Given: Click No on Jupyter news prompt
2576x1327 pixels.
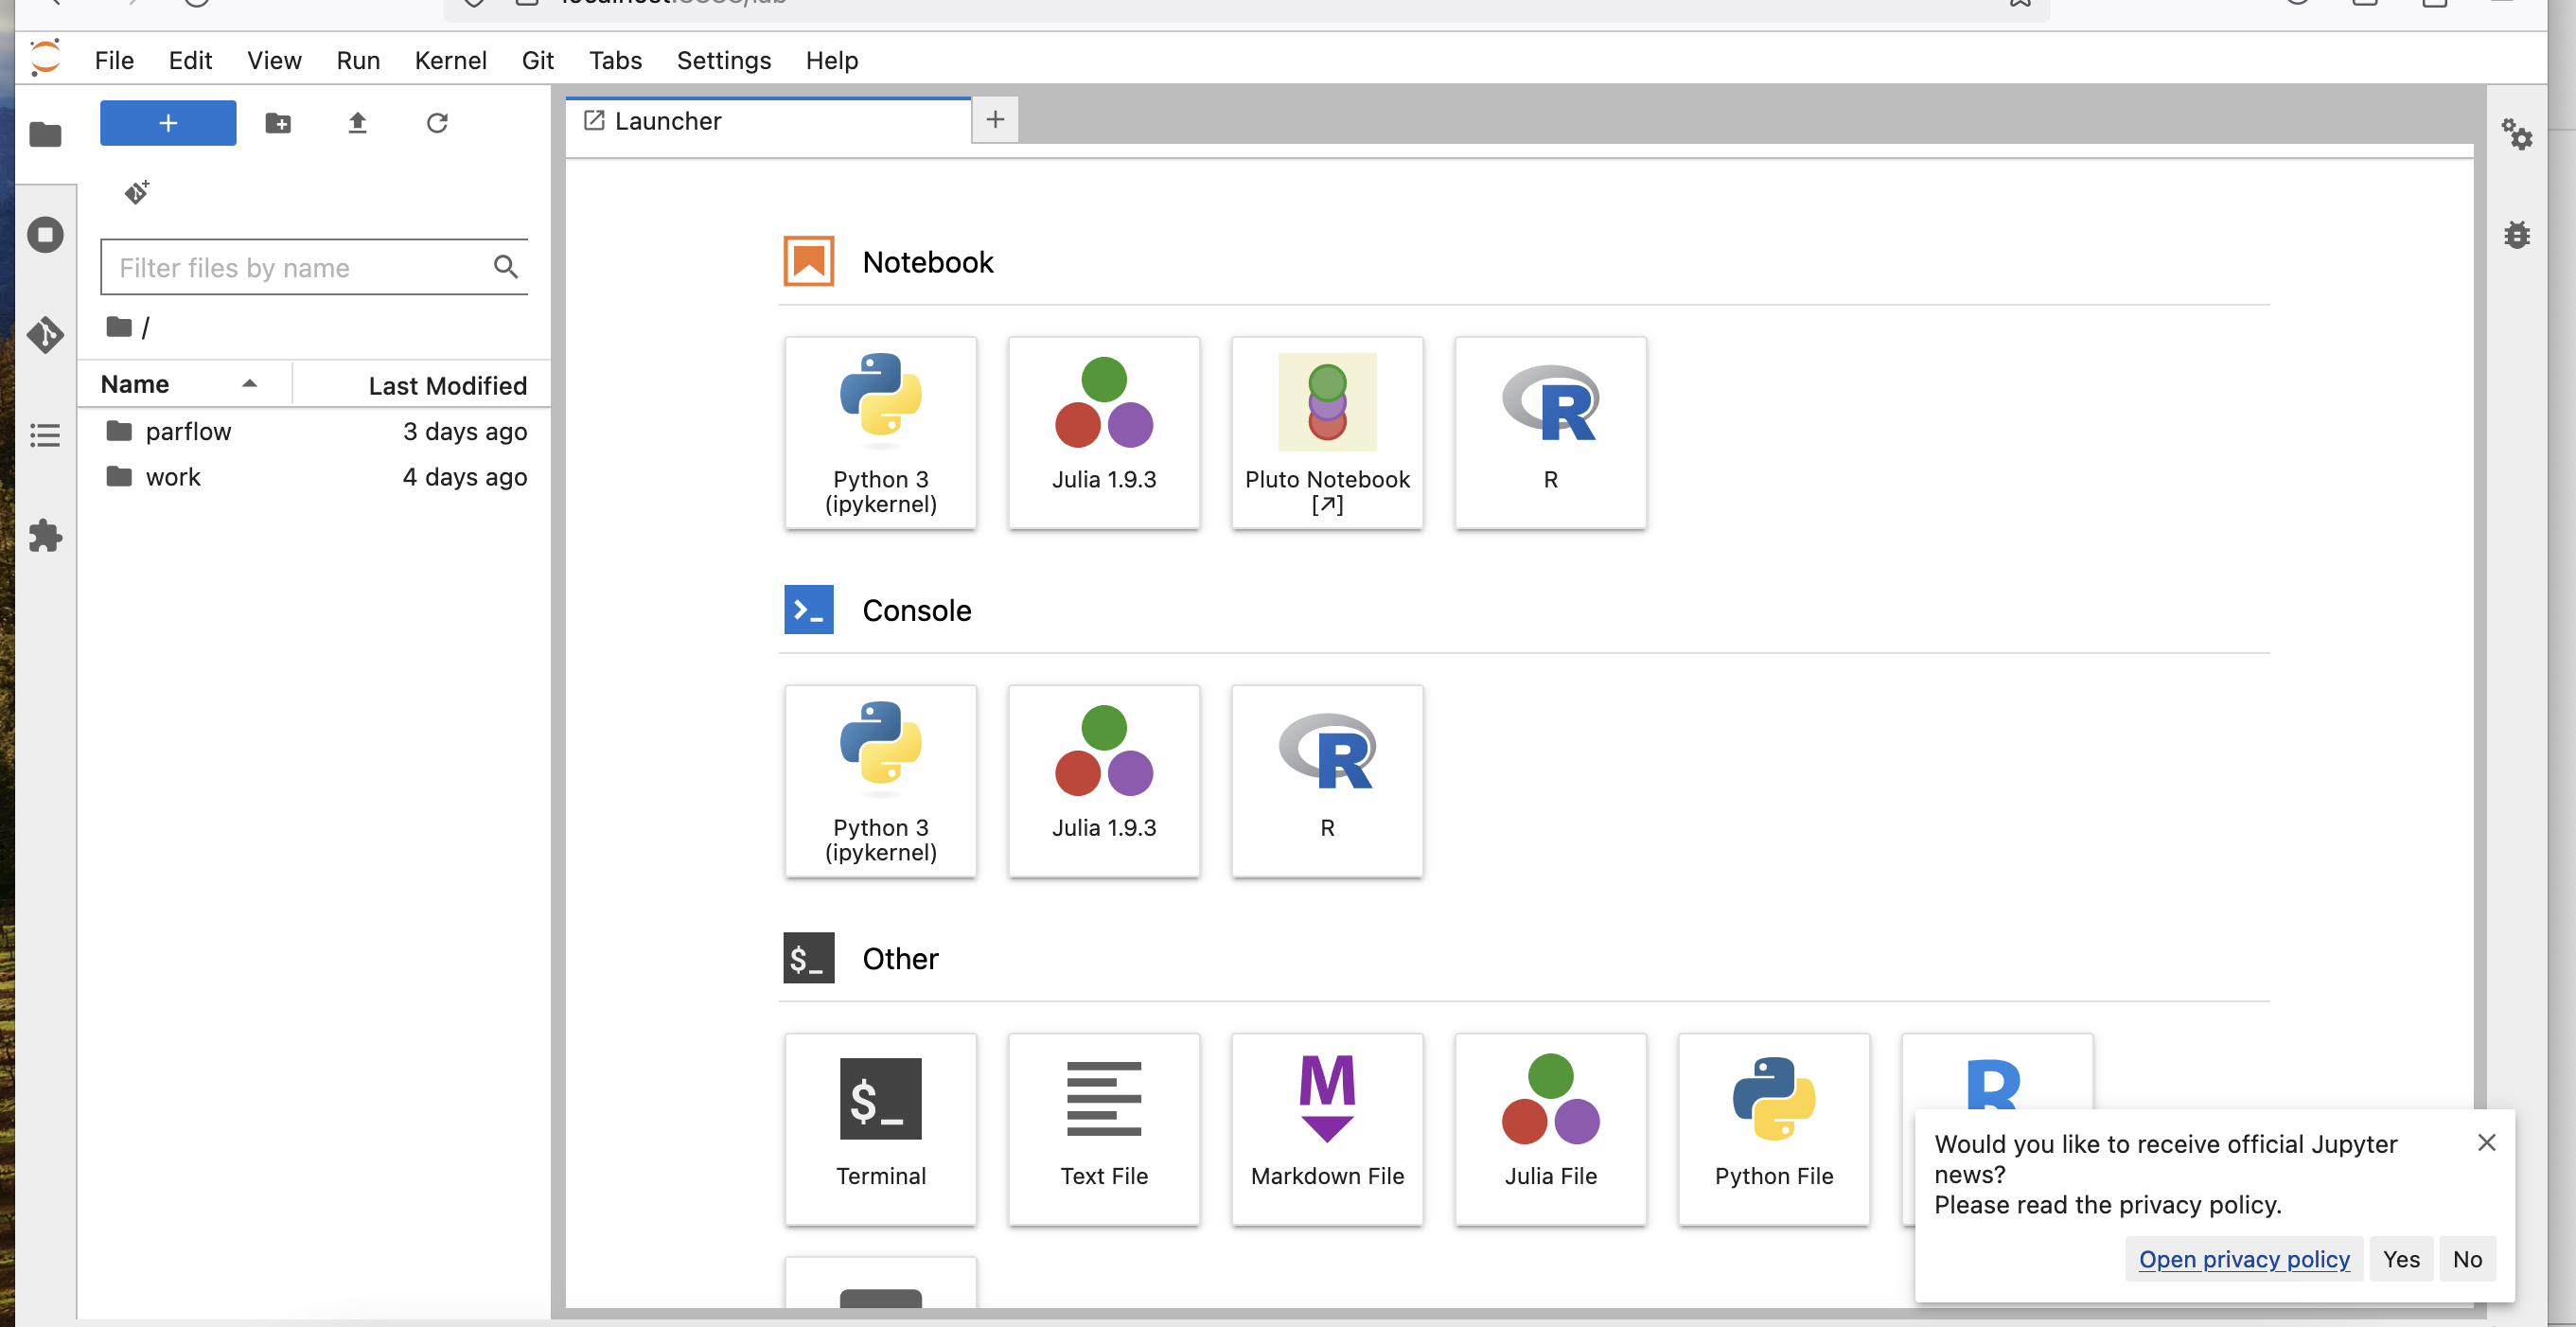Looking at the screenshot, I should (2467, 1259).
